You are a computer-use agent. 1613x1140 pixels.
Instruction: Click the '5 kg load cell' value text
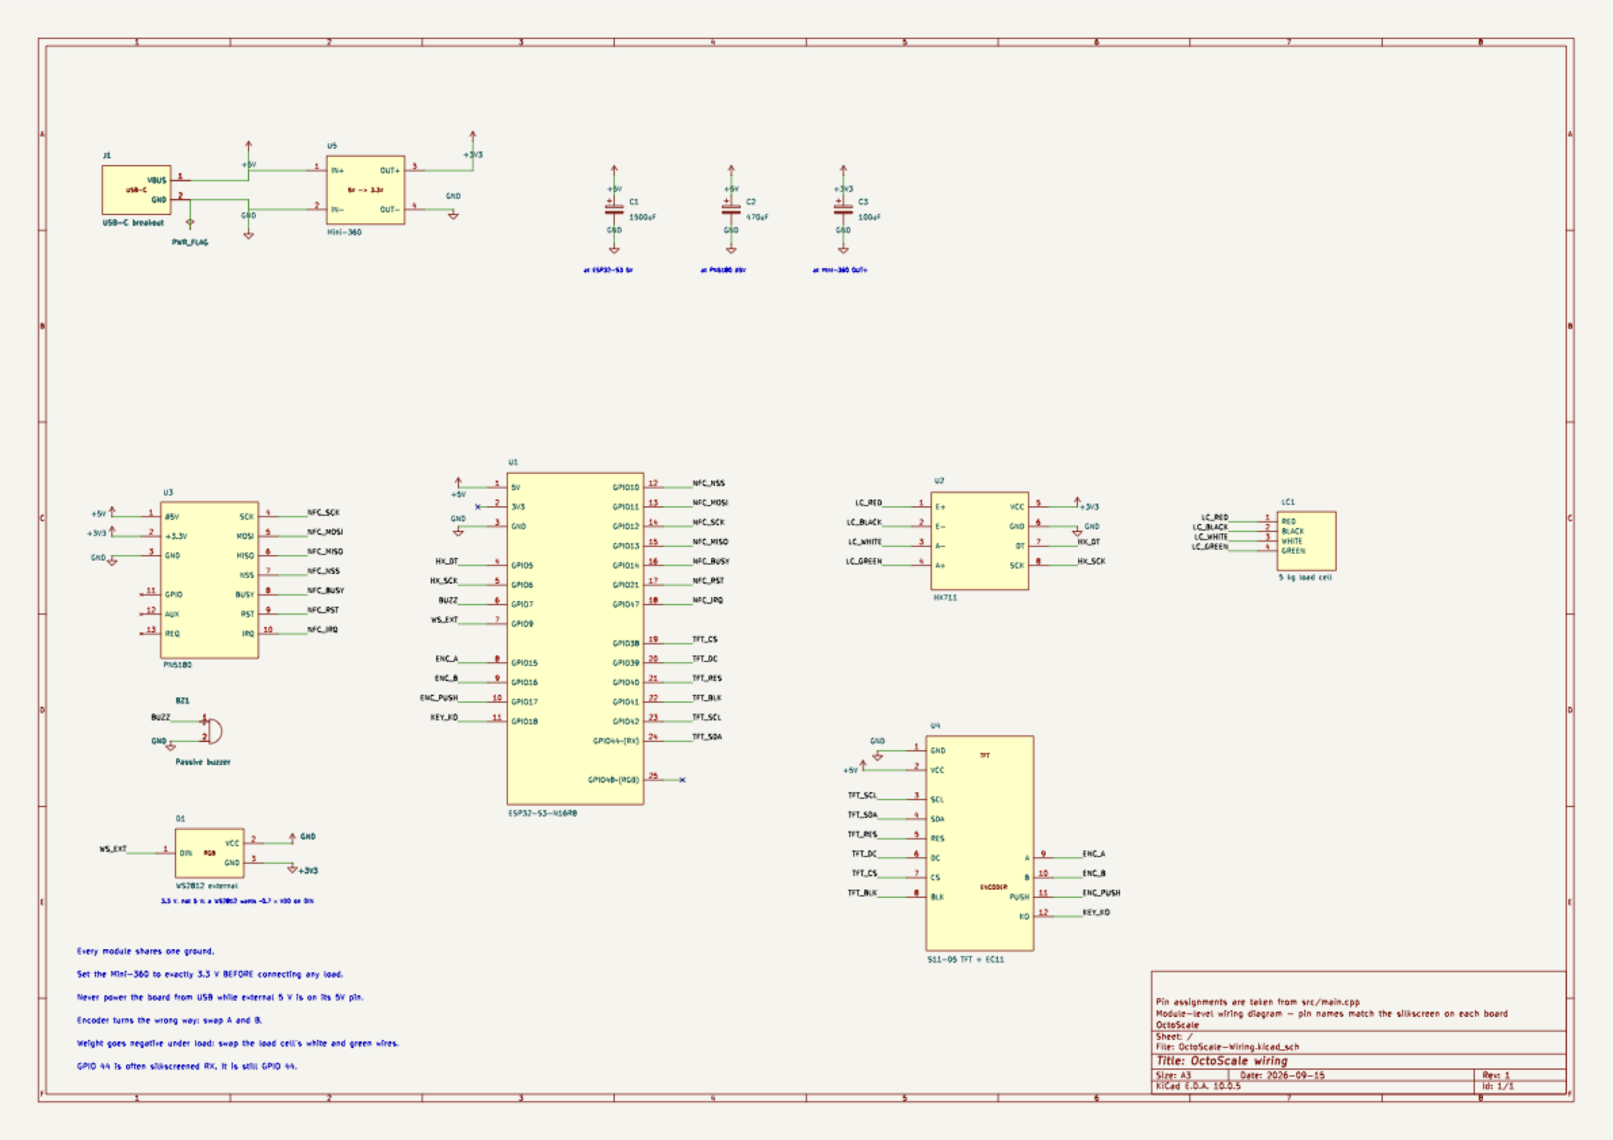(1305, 577)
